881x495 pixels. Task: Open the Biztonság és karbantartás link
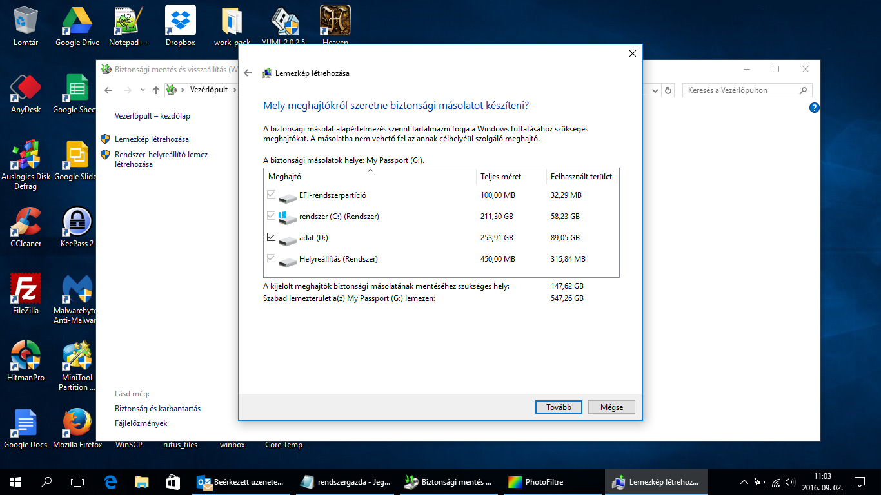coord(157,409)
